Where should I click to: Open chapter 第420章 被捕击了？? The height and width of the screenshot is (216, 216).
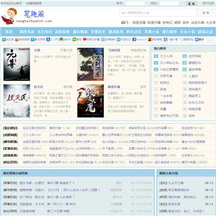[x=61, y=183]
